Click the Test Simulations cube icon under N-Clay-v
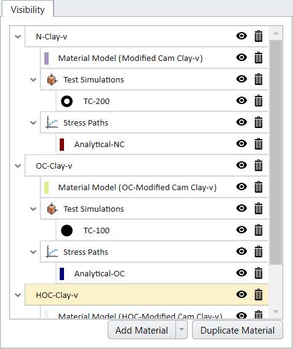Image resolution: width=293 pixels, height=349 pixels. tap(52, 79)
